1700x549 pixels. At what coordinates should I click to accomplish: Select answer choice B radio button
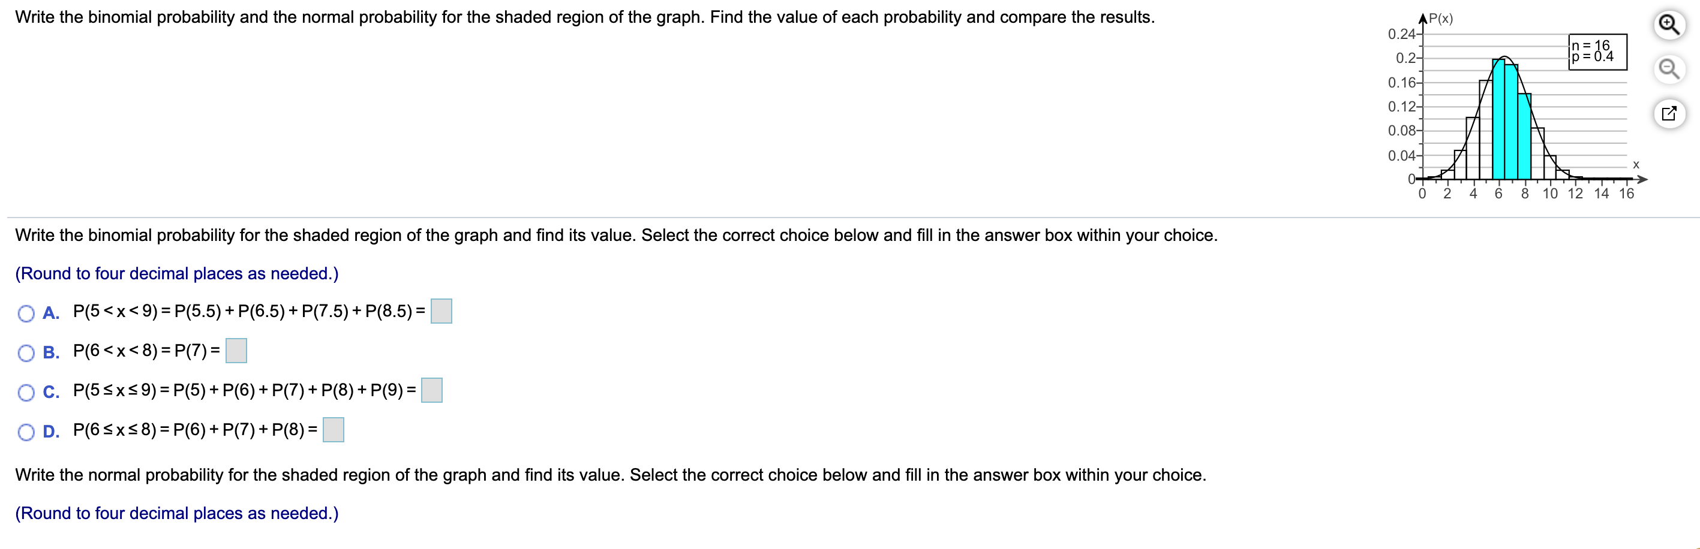click(26, 353)
